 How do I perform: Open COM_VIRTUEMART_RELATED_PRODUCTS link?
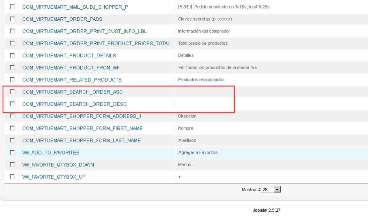72,80
